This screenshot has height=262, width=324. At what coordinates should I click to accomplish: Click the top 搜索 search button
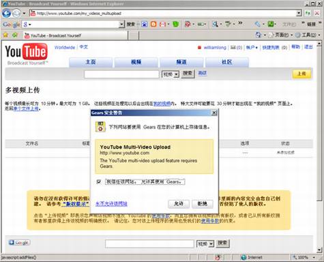188,74
